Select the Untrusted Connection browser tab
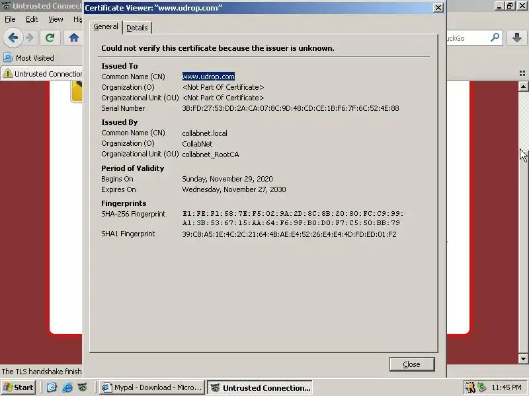 42,73
